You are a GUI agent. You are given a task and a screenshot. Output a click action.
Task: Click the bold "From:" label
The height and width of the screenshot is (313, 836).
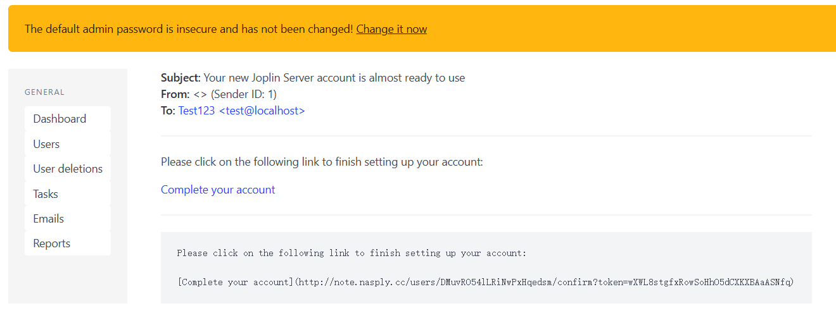(175, 94)
